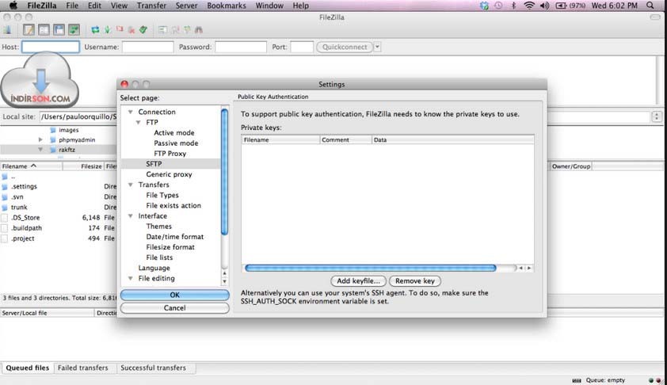The height and width of the screenshot is (385, 667).
Task: Click the Select page vertical scrollbar
Action: [225, 171]
